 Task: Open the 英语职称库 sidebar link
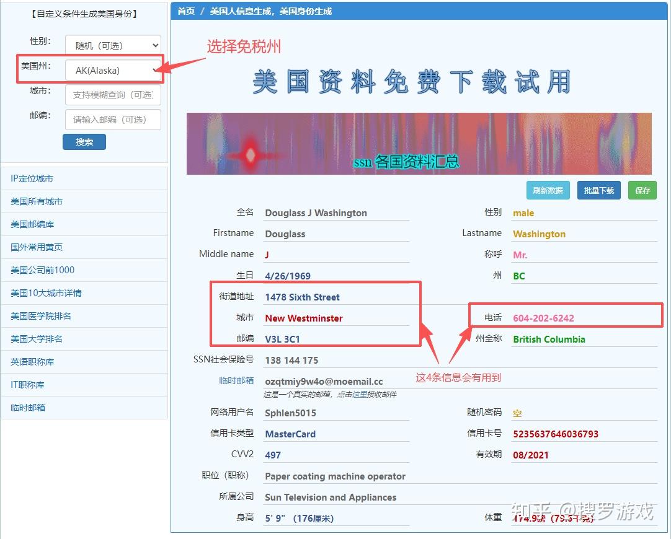point(32,362)
